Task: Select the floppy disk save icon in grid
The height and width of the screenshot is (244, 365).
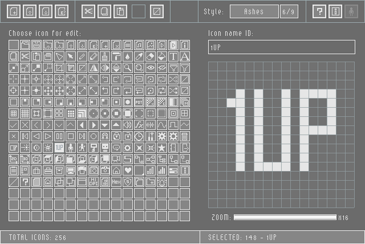Action: coord(36,45)
